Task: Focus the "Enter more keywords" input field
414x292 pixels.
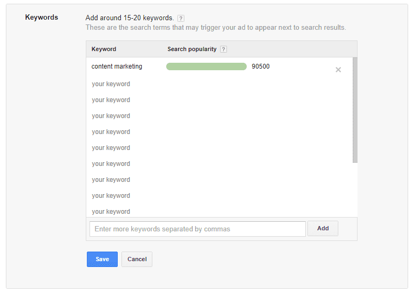Action: tap(197, 229)
